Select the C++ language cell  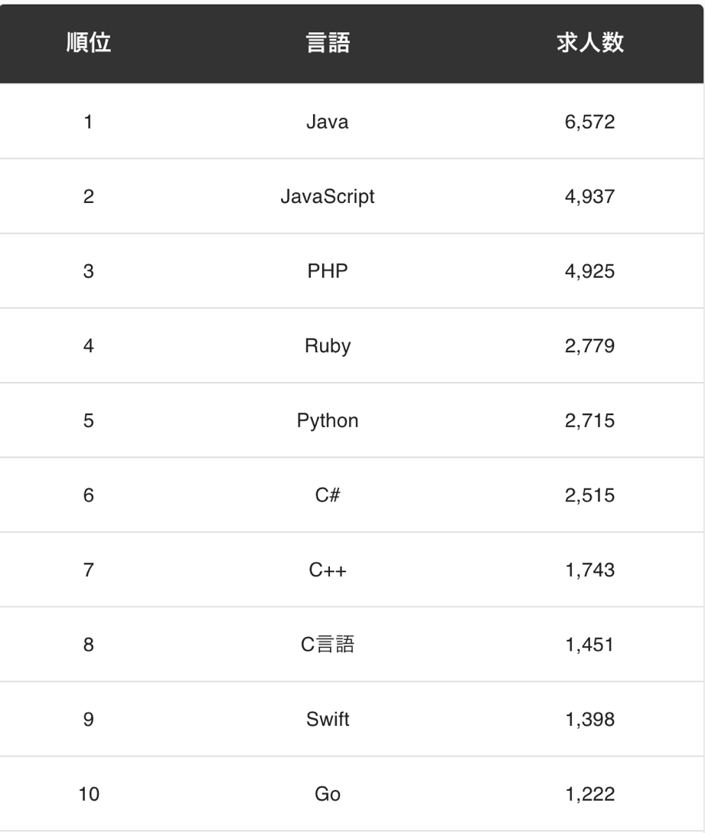(328, 570)
